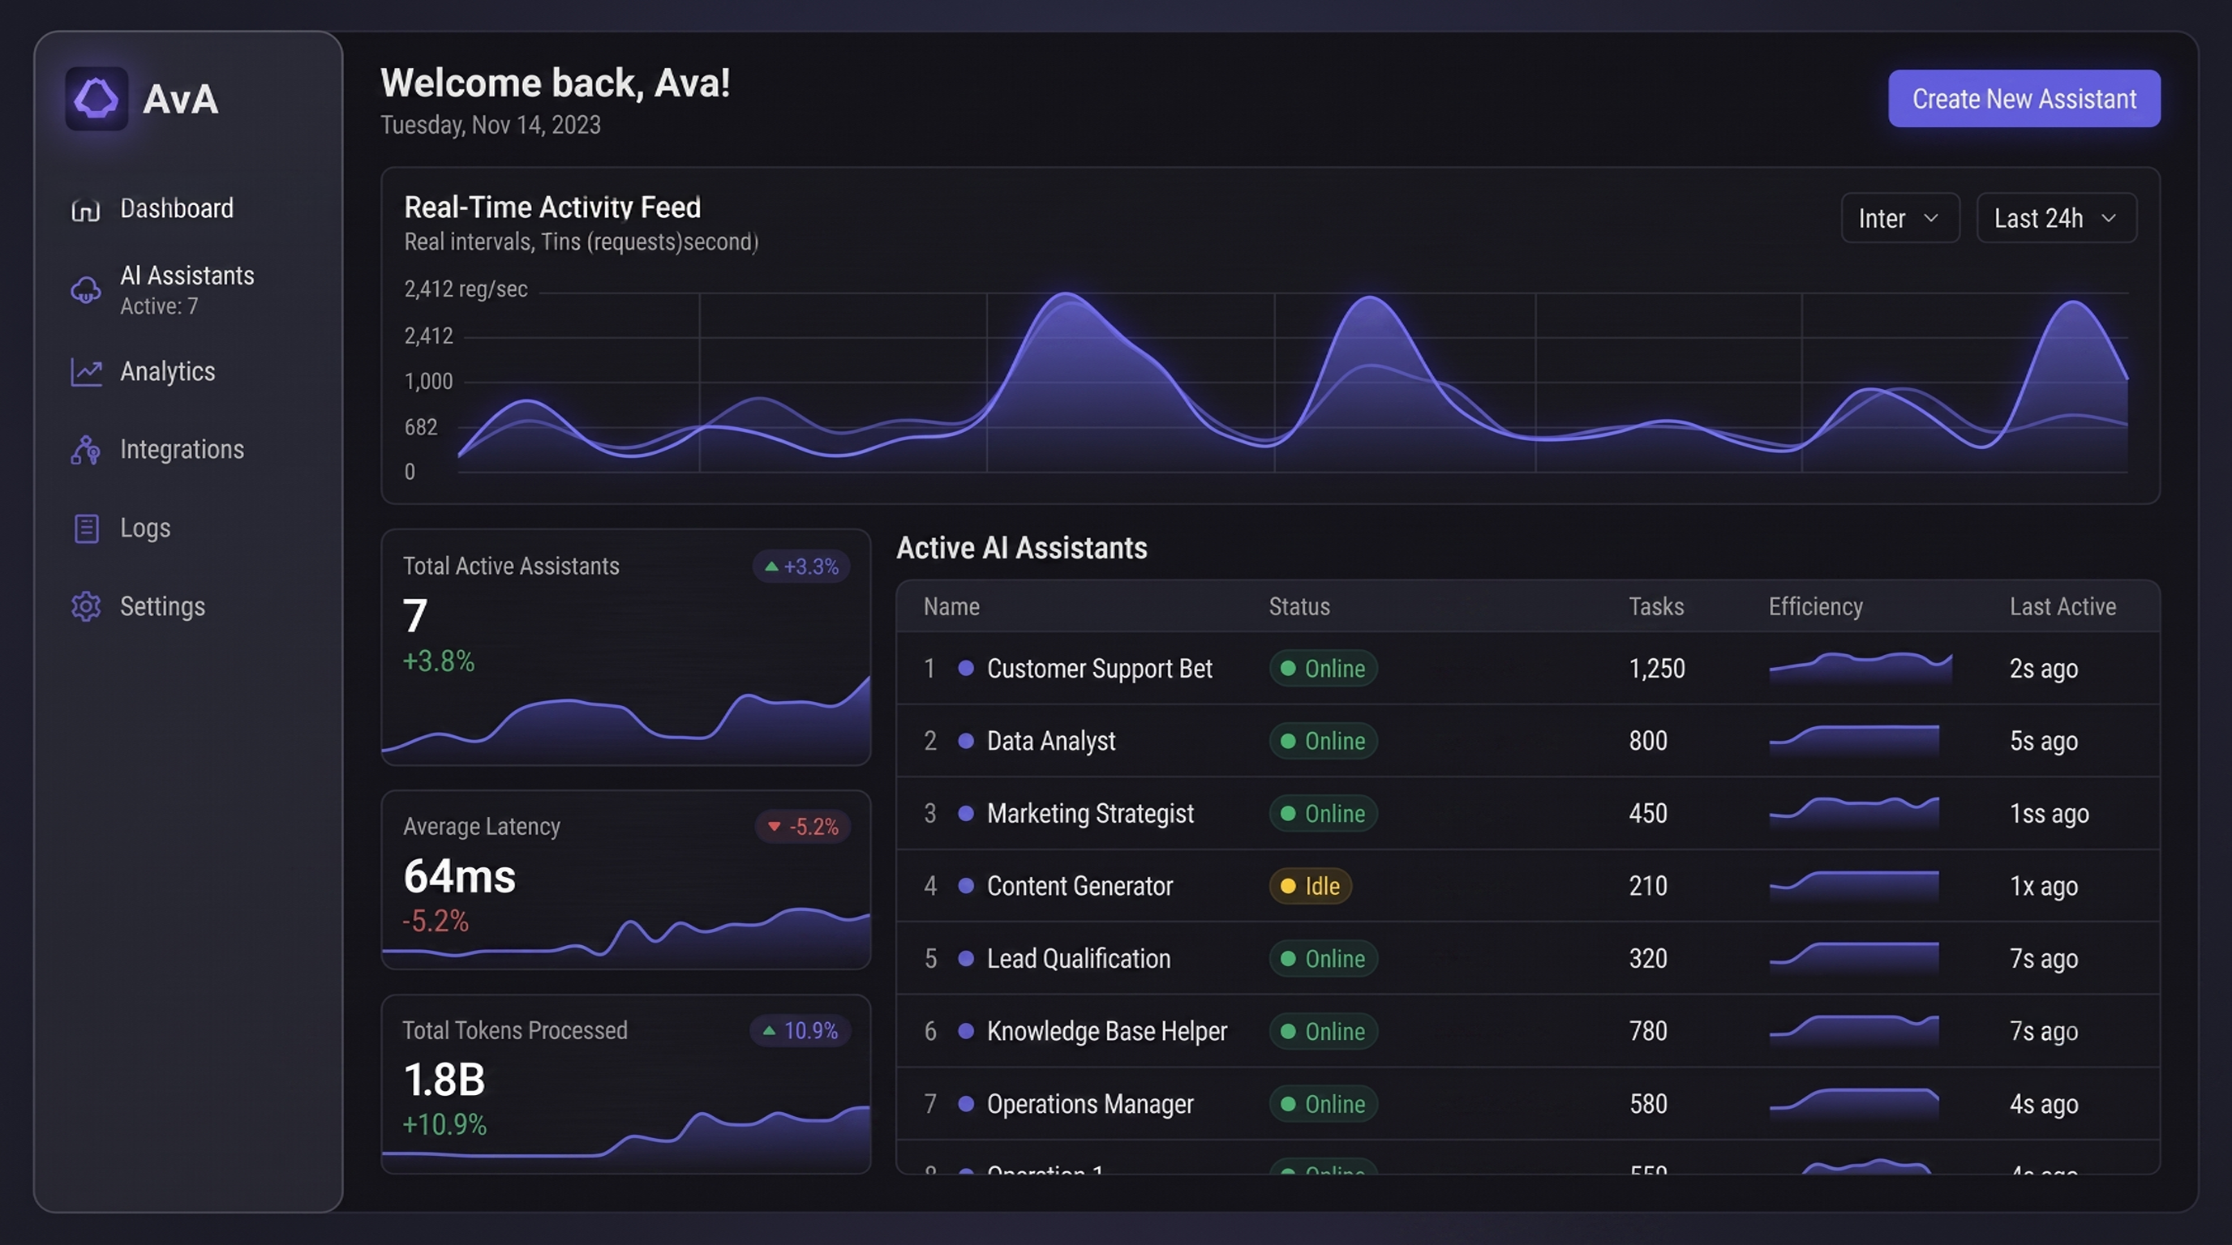Click the Online badge for Operations Manager

(1323, 1104)
